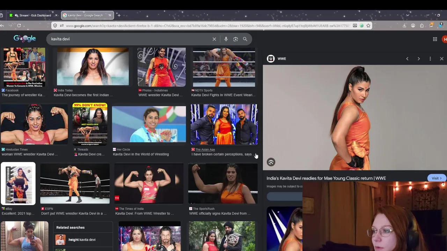Open India's Kavita Devi Mae Young Classic link
This screenshot has width=447, height=251.
click(326, 178)
